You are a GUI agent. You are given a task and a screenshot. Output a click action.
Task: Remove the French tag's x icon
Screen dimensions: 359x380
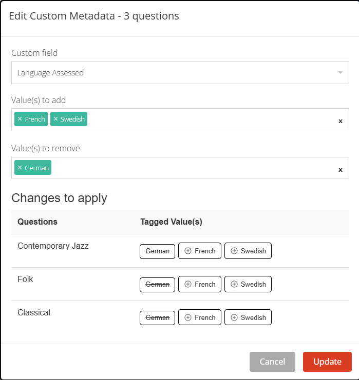click(x=20, y=119)
